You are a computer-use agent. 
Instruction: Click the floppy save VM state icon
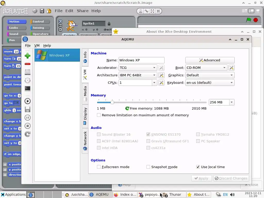[x=27, y=109]
